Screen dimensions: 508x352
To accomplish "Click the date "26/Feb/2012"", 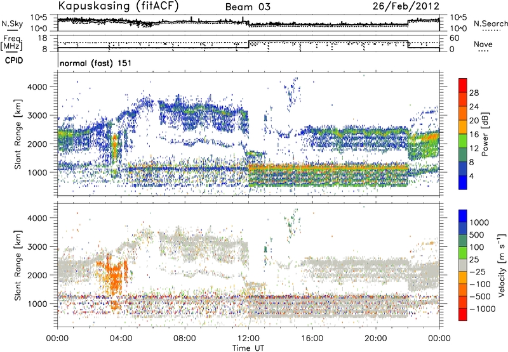I will coord(406,6).
